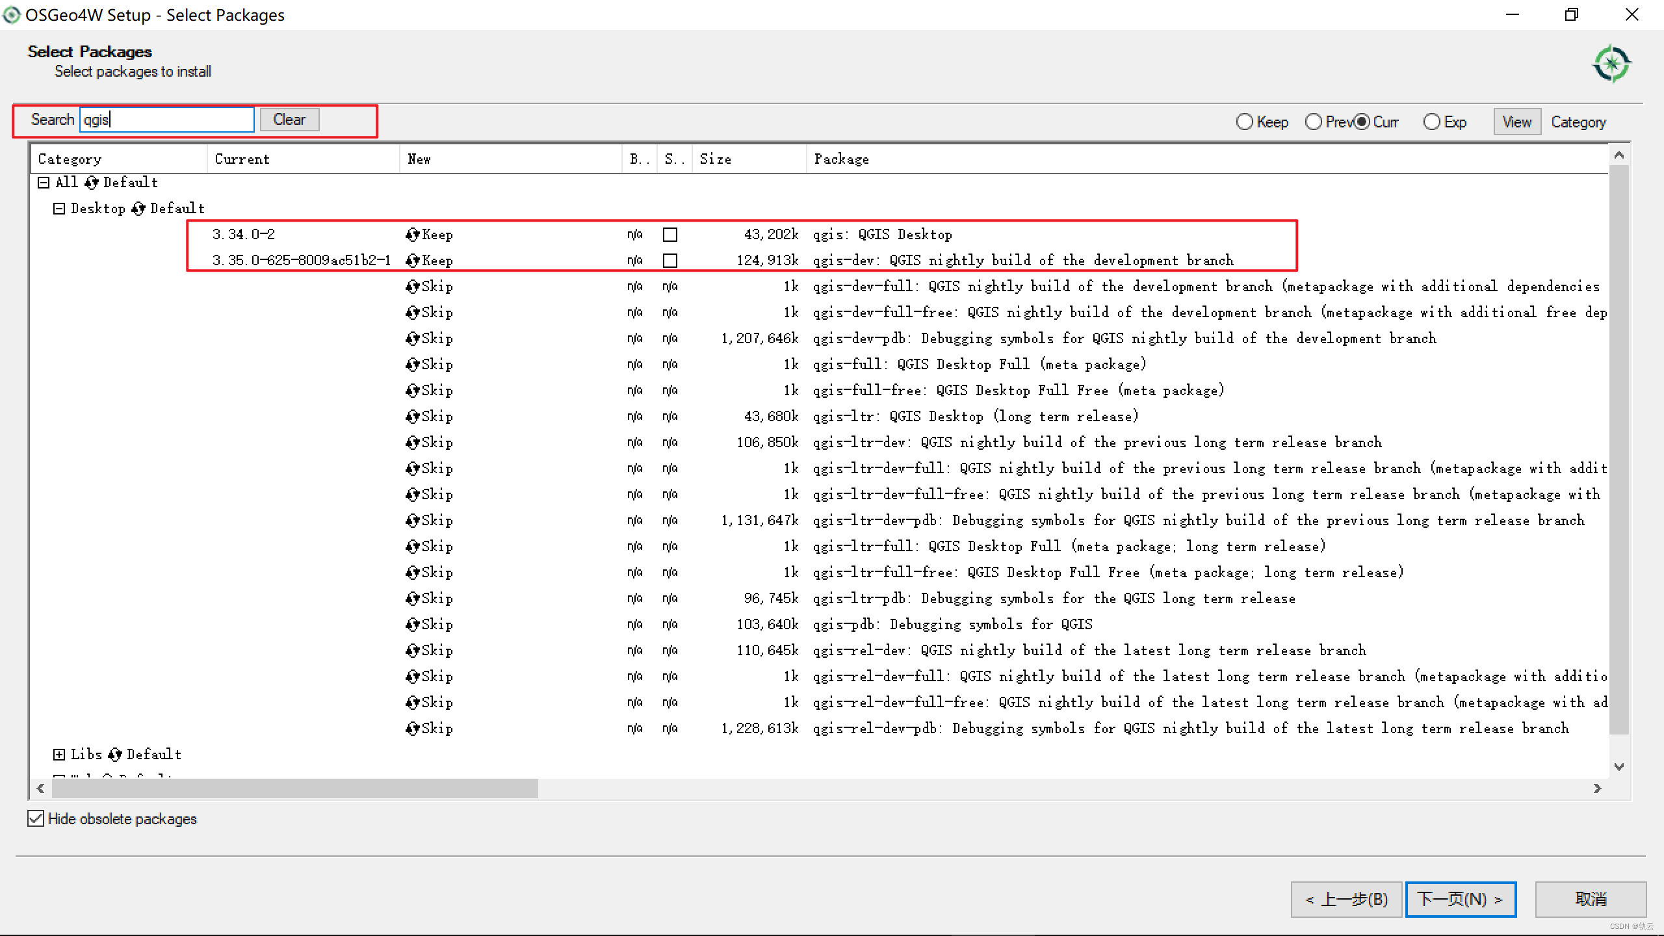The image size is (1664, 936).
Task: Click Skip icon for qgis-ltr-dev-full-free package
Action: pos(412,495)
